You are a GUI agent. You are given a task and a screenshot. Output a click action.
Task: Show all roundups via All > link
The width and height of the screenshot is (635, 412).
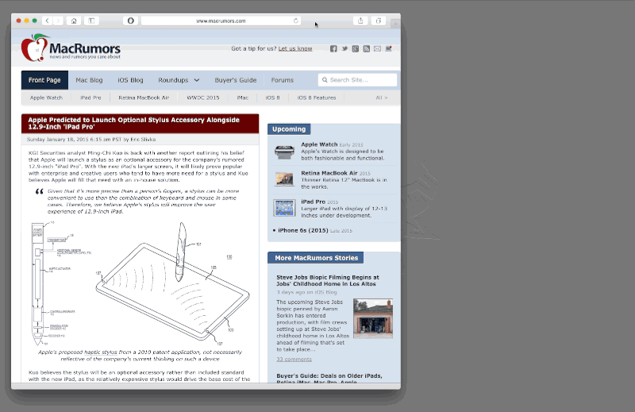coord(382,98)
